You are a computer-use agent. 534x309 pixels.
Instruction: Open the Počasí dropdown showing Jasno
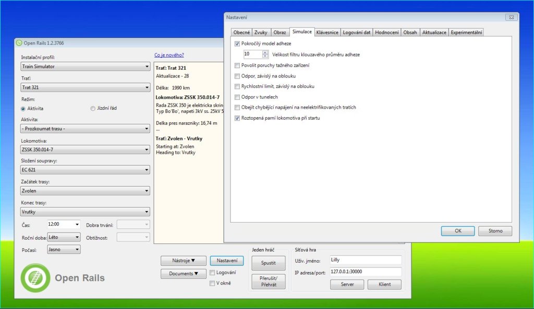click(64, 250)
